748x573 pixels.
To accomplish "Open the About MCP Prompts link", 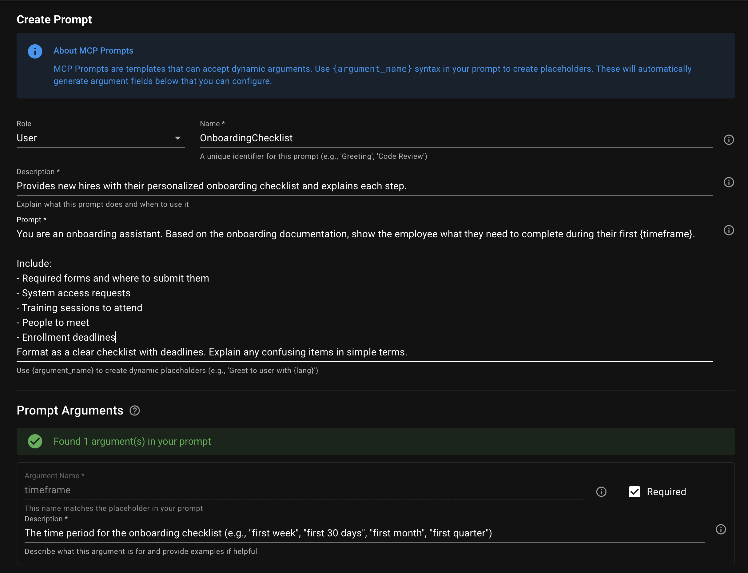I will pyautogui.click(x=93, y=50).
